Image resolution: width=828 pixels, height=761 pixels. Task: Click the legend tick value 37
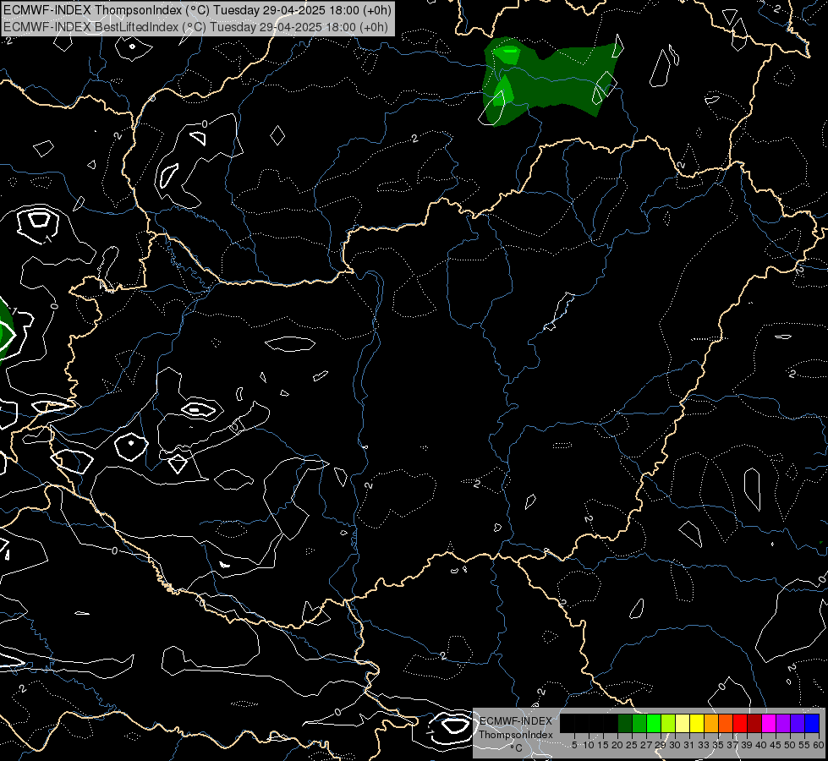pyautogui.click(x=732, y=745)
